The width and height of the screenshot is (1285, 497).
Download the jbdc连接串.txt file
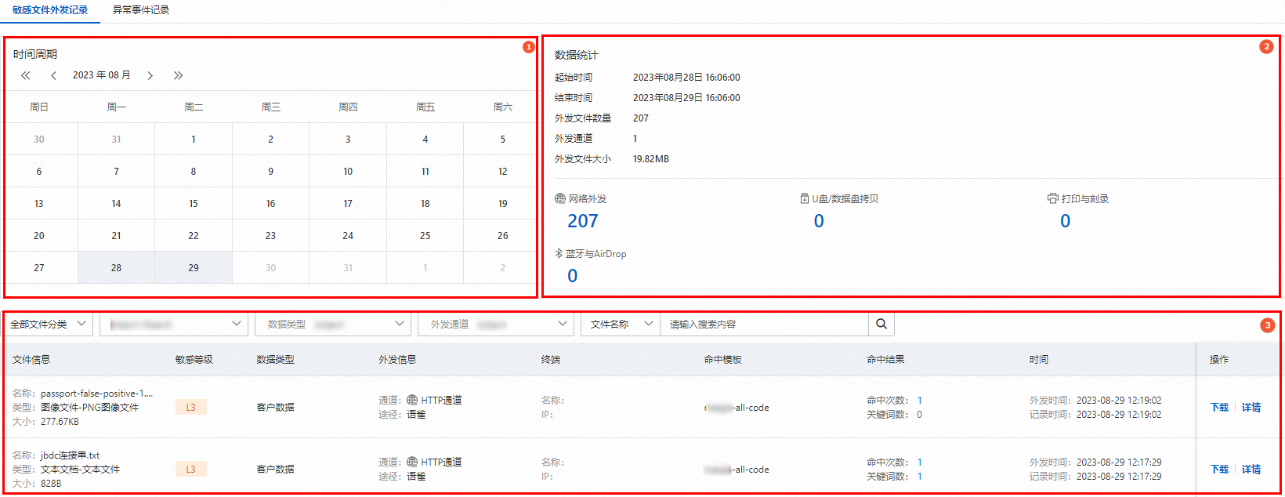1219,469
